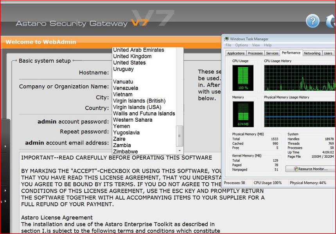Screen dimensions: 336x234
Task: Click Processes: 58 in the status bar
Action: (x=234, y=183)
